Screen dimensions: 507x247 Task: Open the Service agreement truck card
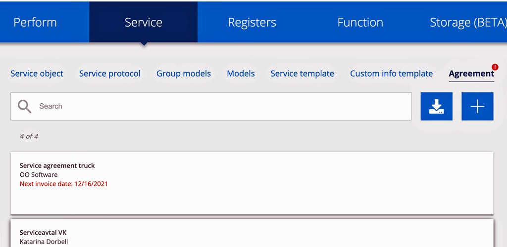pos(252,183)
